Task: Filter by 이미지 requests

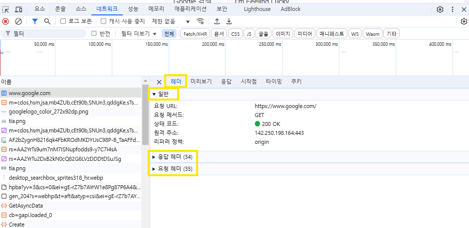Action: (283, 34)
